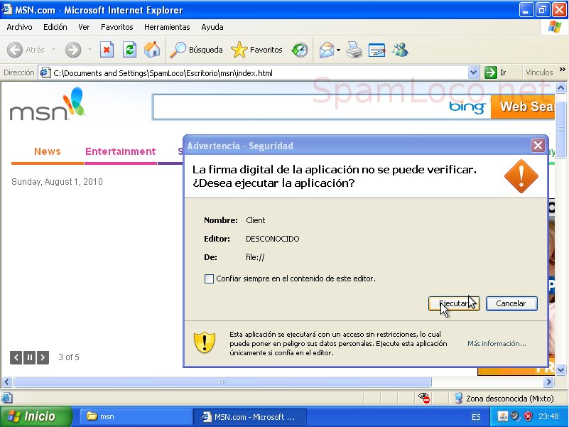This screenshot has height=427, width=569.
Task: Click the yellow shield warning icon
Action: point(205,342)
